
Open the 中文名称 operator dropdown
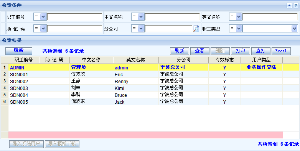click(138, 17)
